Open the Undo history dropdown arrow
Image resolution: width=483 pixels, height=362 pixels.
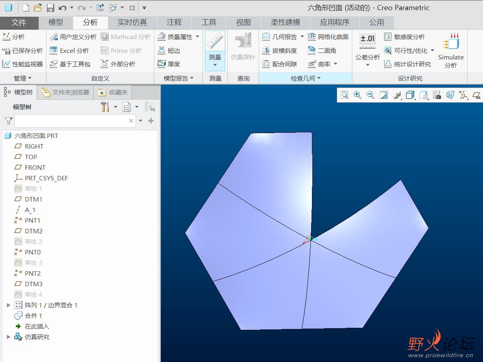click(x=71, y=8)
